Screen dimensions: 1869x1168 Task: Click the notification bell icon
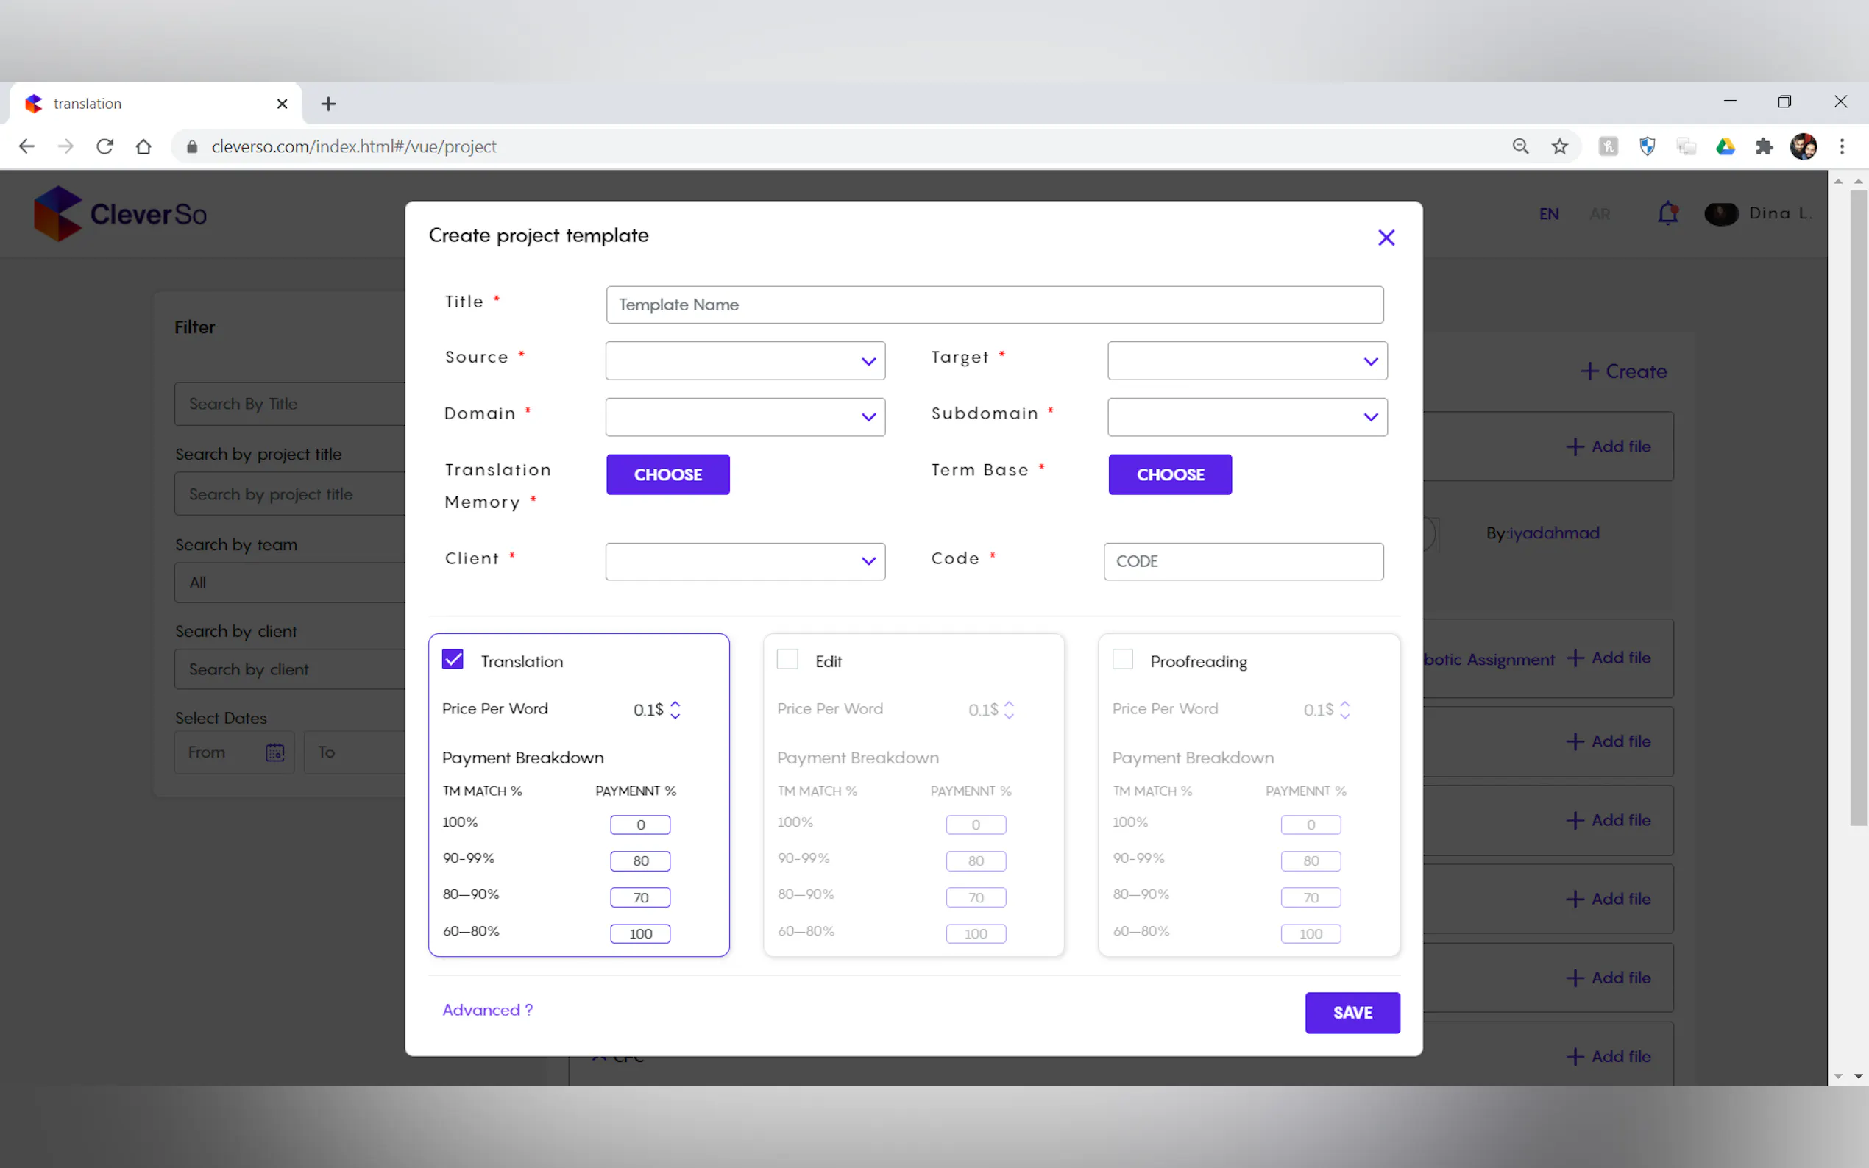pos(1667,213)
